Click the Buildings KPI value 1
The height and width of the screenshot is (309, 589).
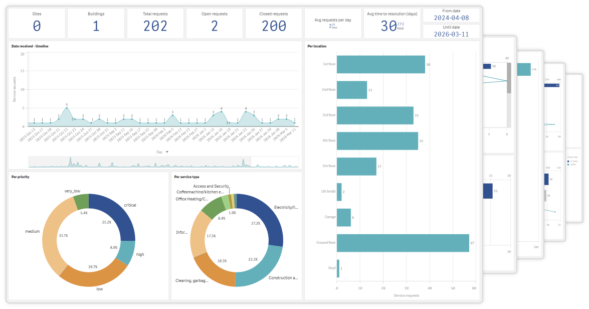tap(96, 26)
